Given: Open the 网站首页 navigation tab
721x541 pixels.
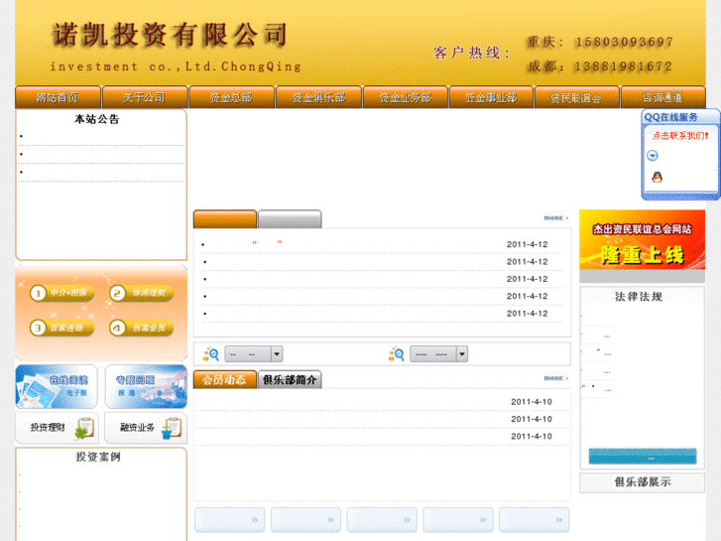Looking at the screenshot, I should click(58, 97).
